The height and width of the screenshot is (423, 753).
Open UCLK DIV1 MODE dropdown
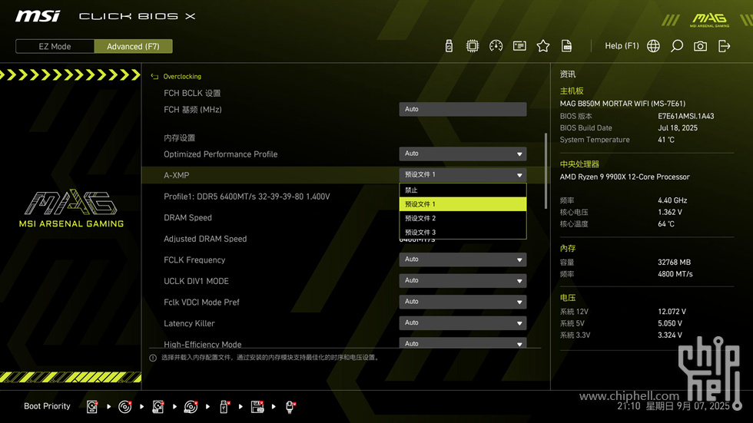pyautogui.click(x=463, y=280)
